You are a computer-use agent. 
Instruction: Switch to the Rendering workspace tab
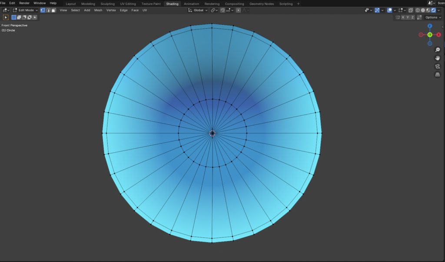click(x=212, y=4)
